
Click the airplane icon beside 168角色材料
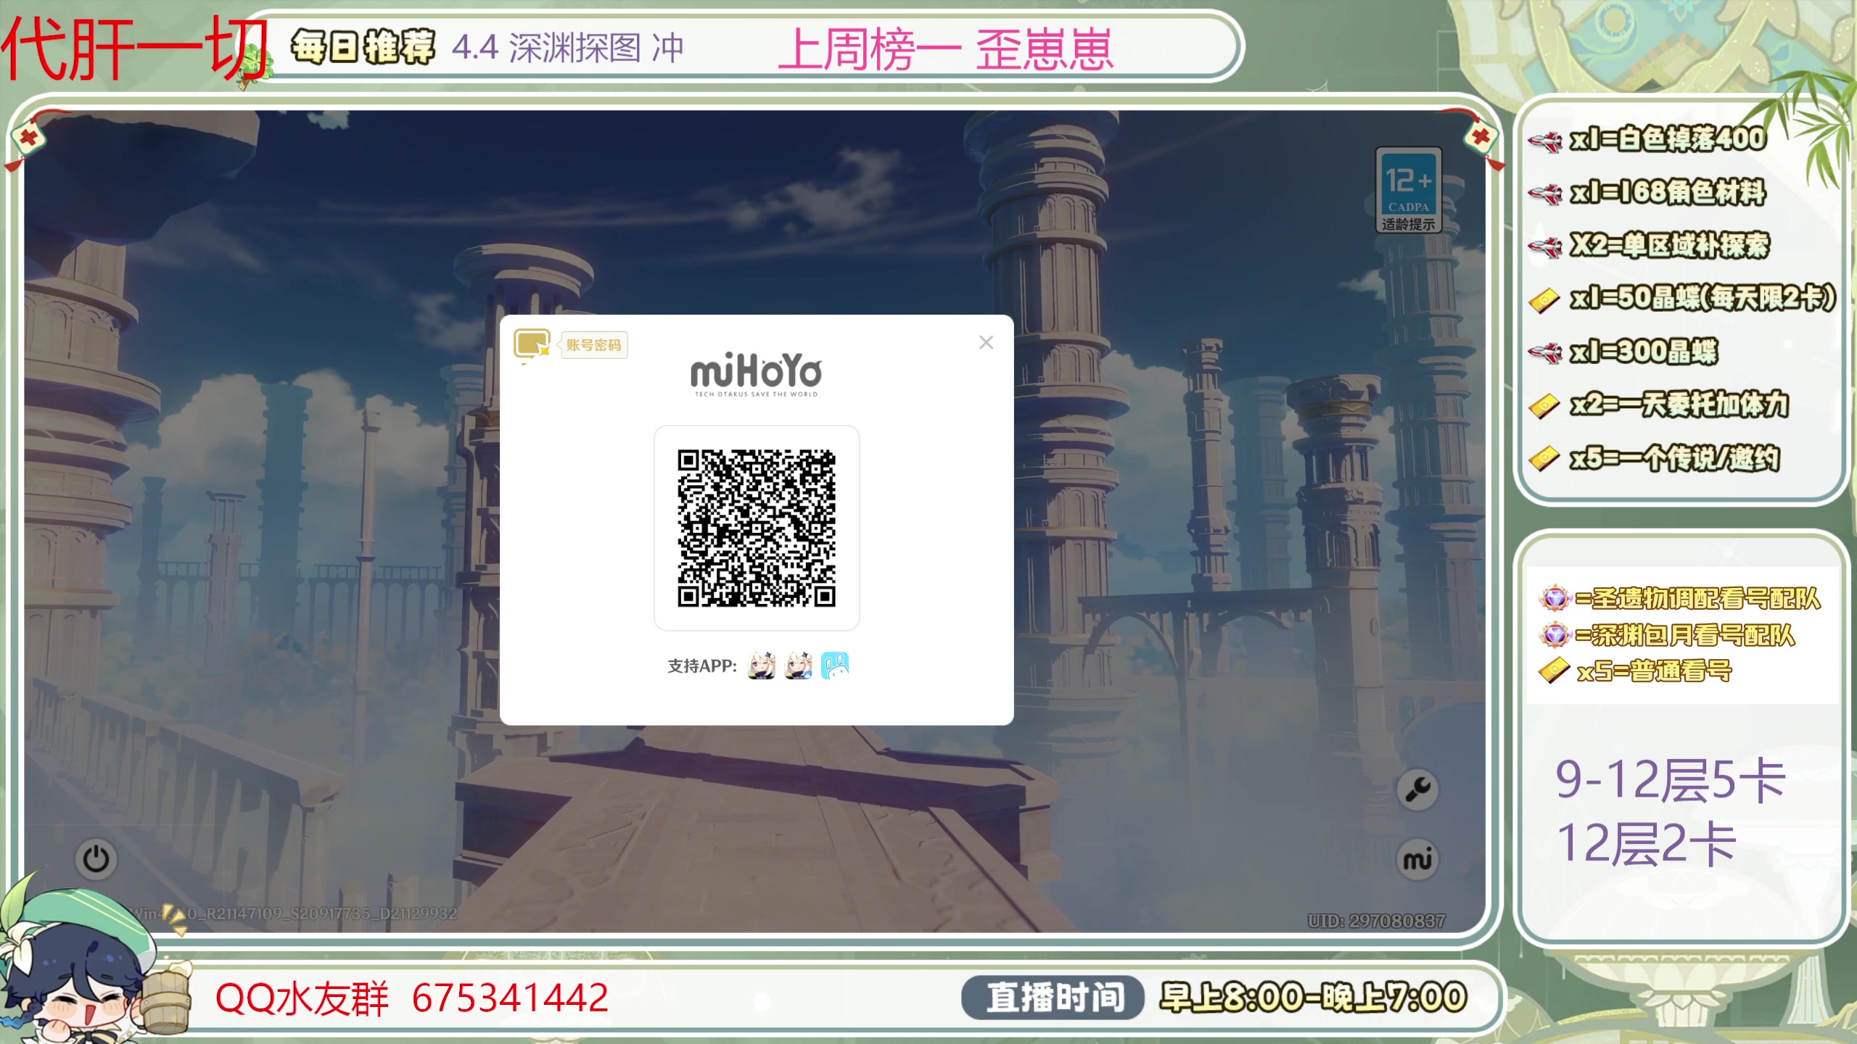[1545, 194]
